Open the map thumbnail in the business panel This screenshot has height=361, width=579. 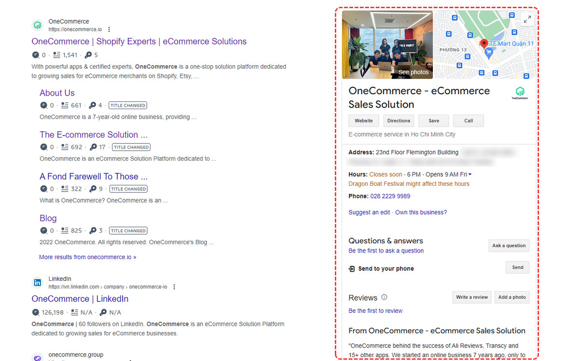click(x=484, y=45)
